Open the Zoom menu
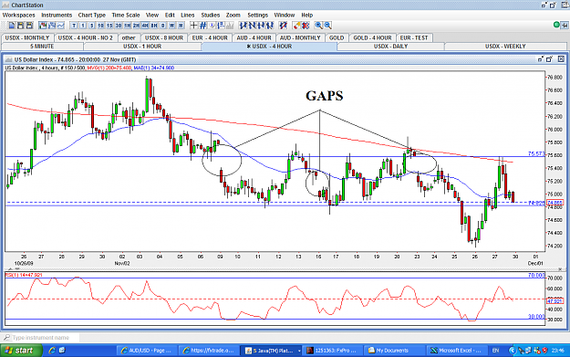 (x=233, y=15)
